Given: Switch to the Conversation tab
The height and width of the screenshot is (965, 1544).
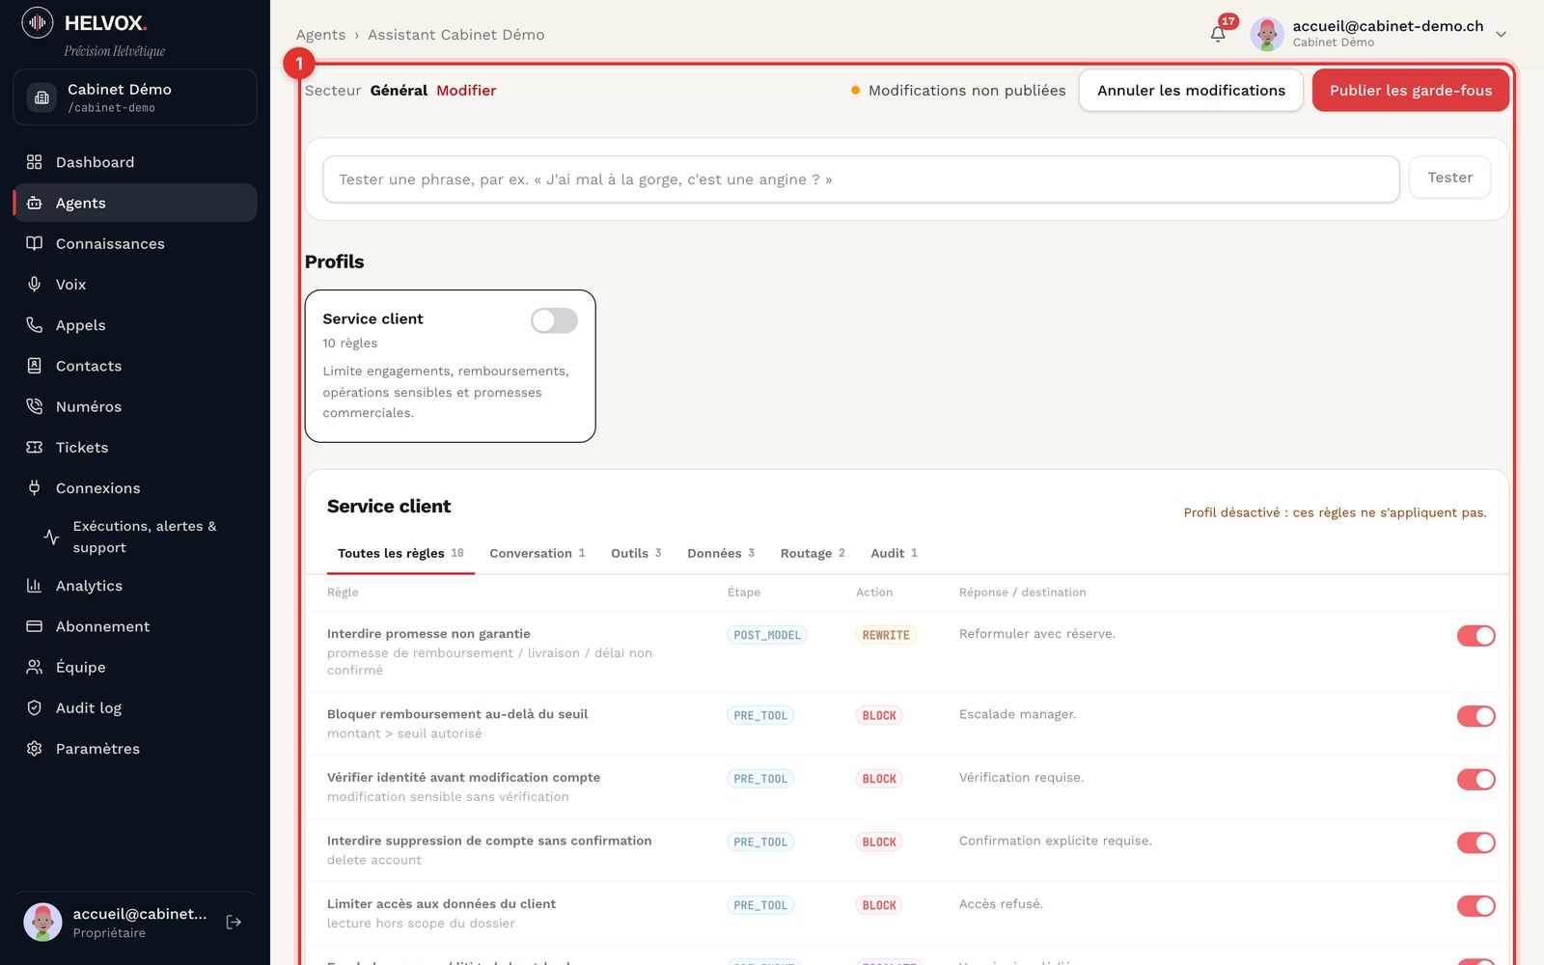Looking at the screenshot, I should pyautogui.click(x=538, y=554).
